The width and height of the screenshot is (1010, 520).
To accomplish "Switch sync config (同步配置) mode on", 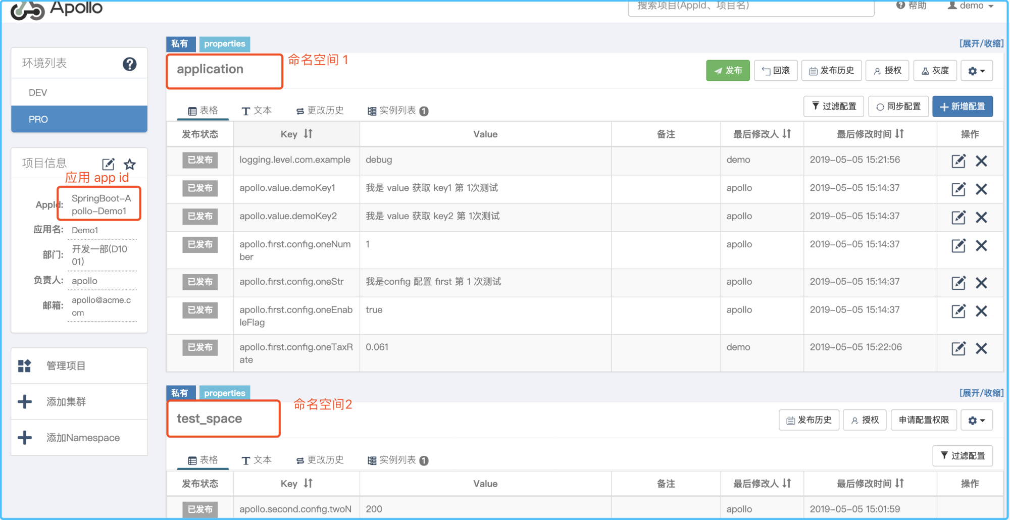I will point(898,106).
